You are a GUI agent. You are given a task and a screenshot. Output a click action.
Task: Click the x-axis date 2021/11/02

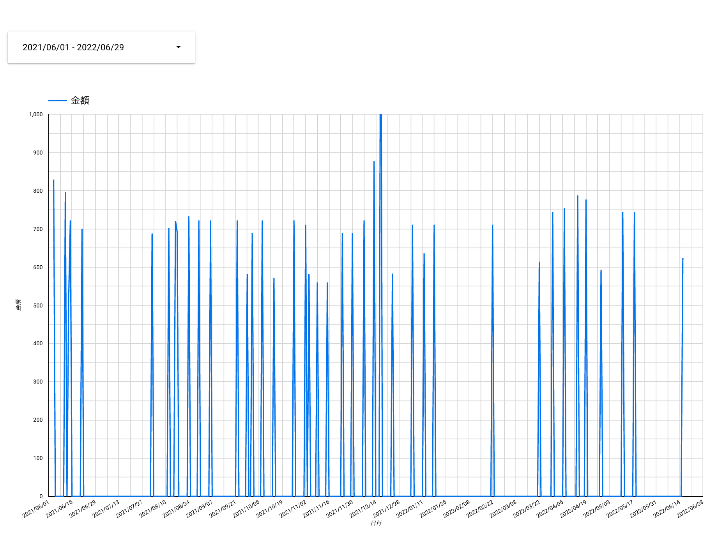(x=293, y=509)
